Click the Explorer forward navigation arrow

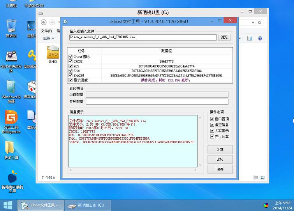(52, 22)
